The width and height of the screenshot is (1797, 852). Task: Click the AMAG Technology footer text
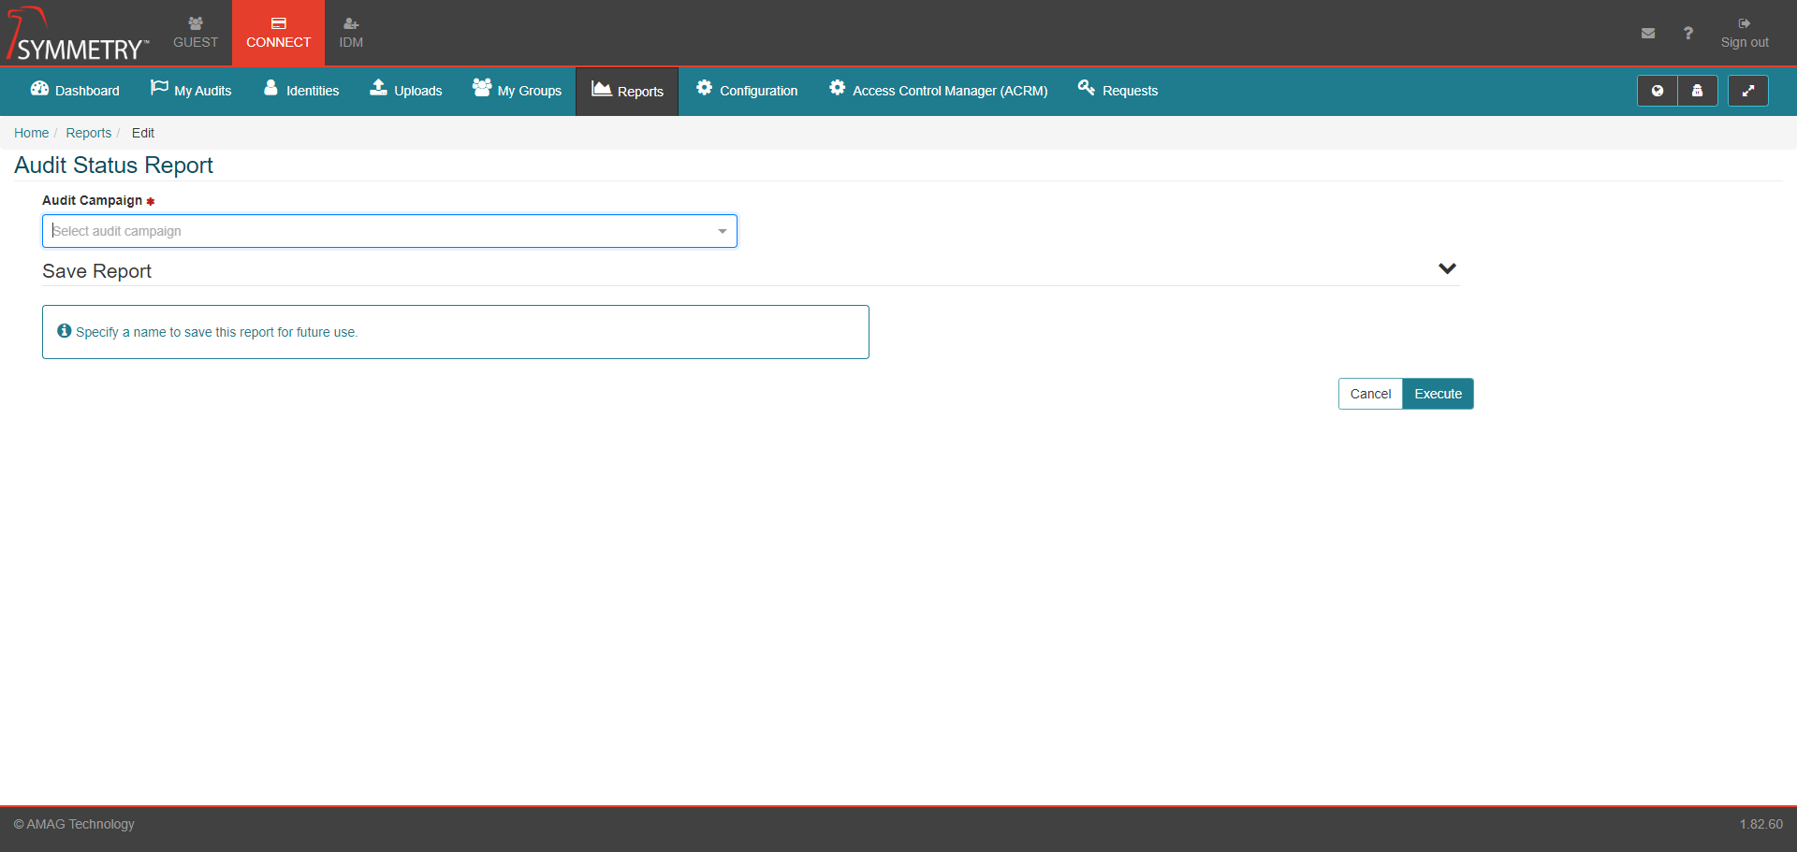(x=74, y=824)
